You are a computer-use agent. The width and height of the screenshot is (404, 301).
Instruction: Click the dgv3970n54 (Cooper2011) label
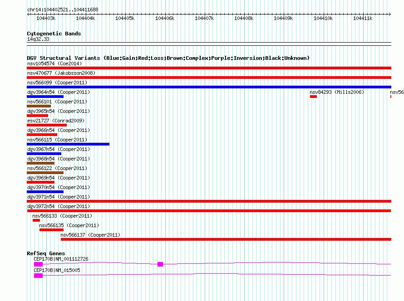(59, 187)
